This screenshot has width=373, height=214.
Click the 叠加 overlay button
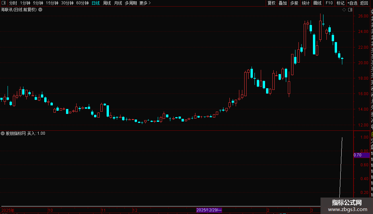click(x=283, y=3)
